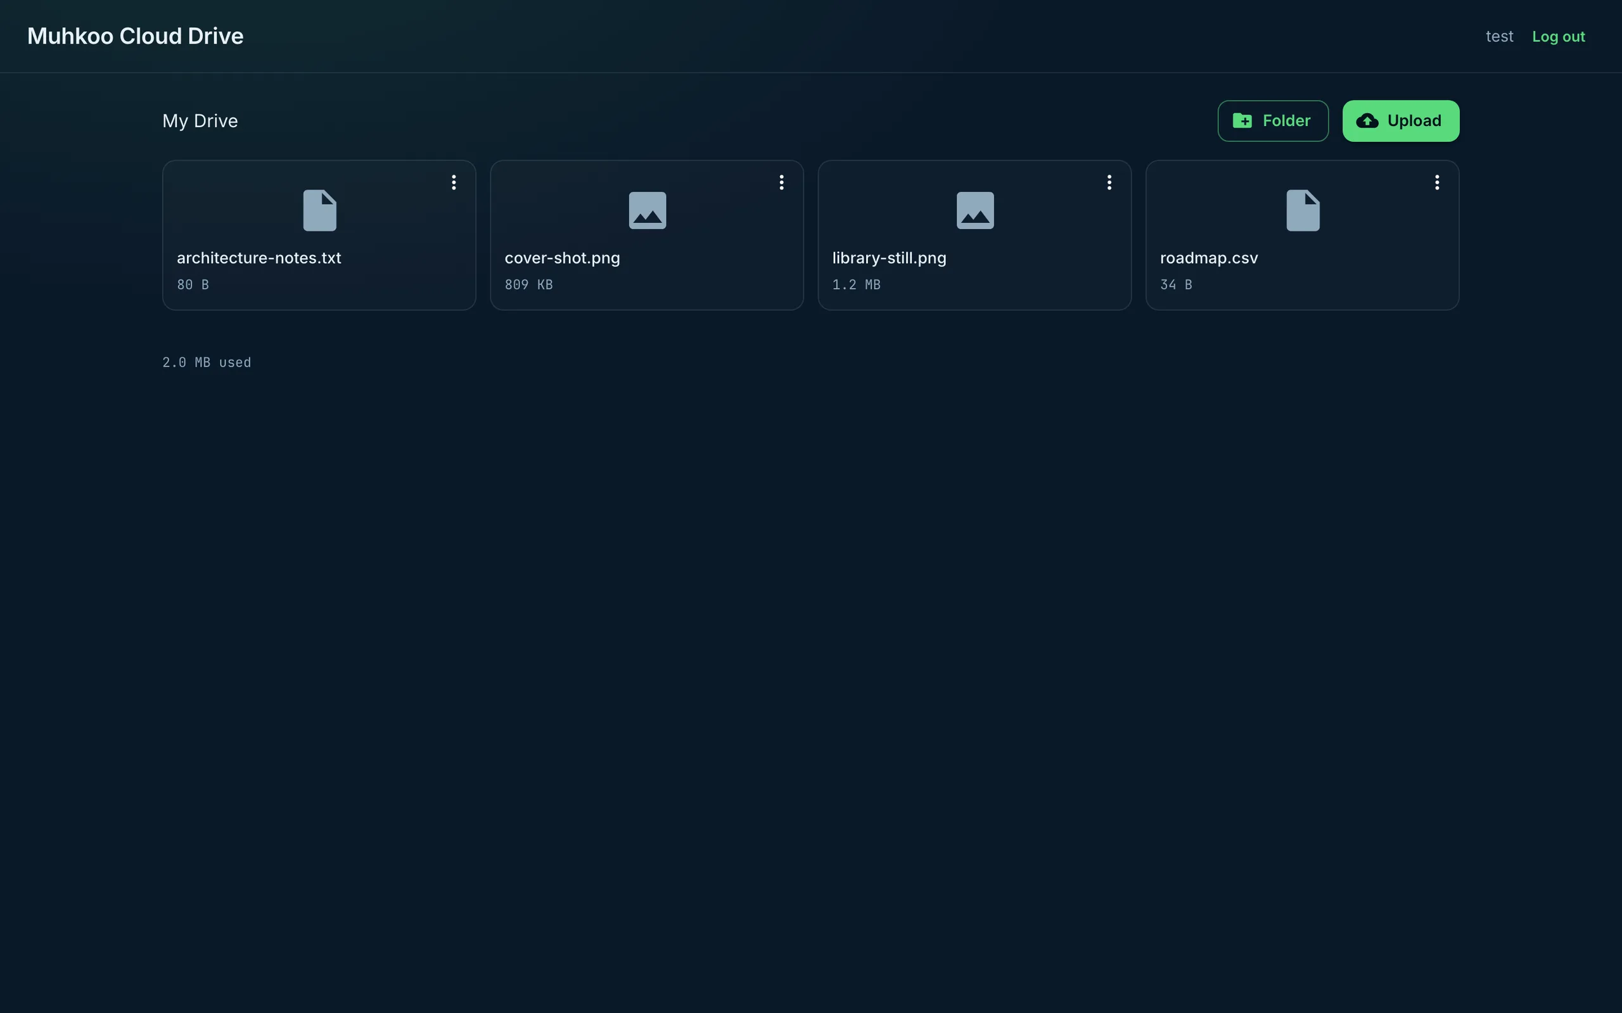Click the 80 B size label

[193, 285]
